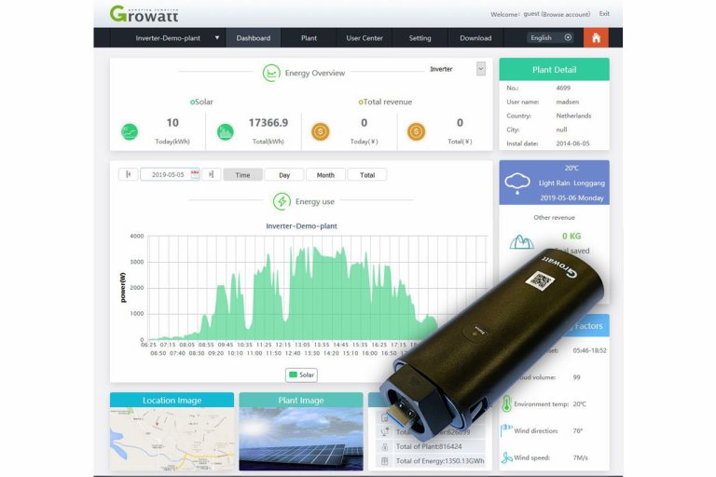The image size is (716, 477).
Task: Click the orange home icon
Action: [596, 37]
